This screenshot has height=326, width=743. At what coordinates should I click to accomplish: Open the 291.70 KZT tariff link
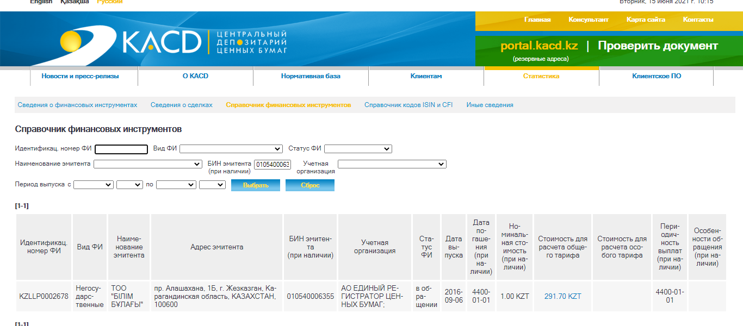coord(562,296)
